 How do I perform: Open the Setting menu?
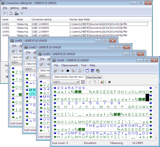(14, 8)
